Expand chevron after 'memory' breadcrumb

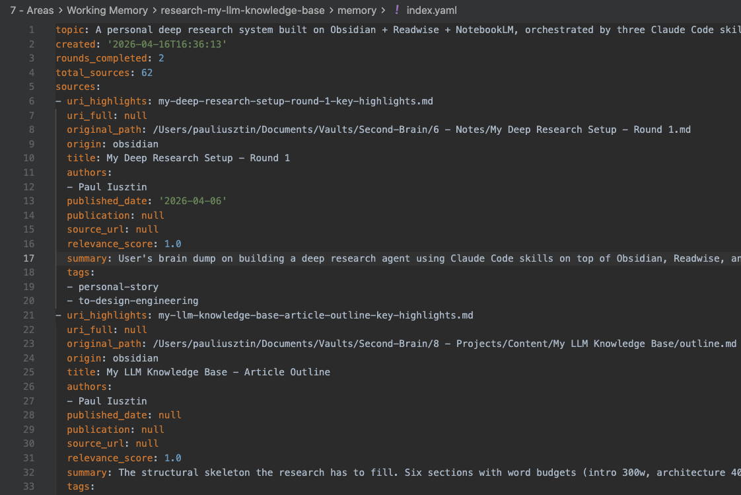click(x=383, y=11)
